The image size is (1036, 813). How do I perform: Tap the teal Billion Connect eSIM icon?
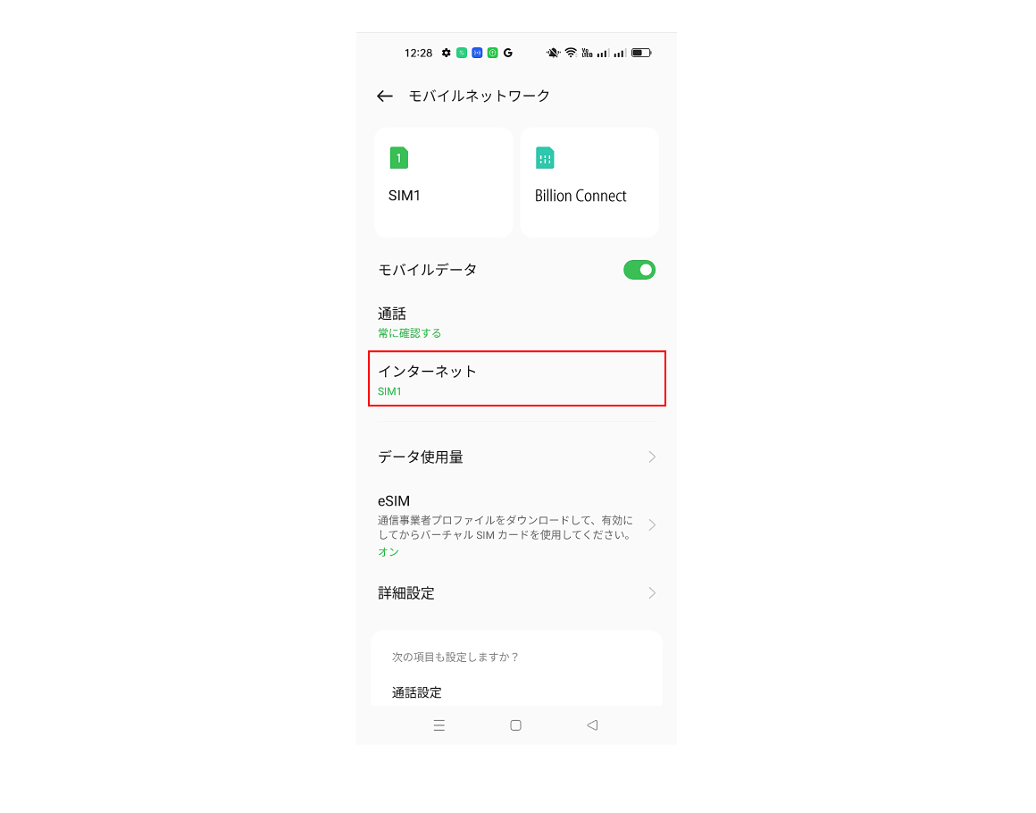coord(545,158)
